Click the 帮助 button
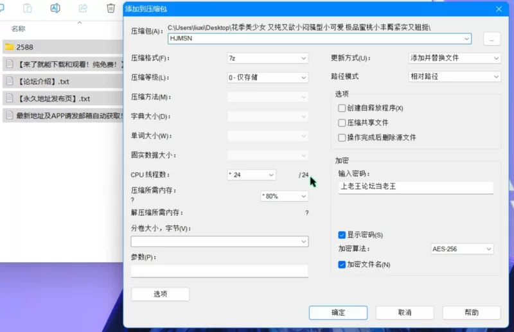 click(472, 313)
